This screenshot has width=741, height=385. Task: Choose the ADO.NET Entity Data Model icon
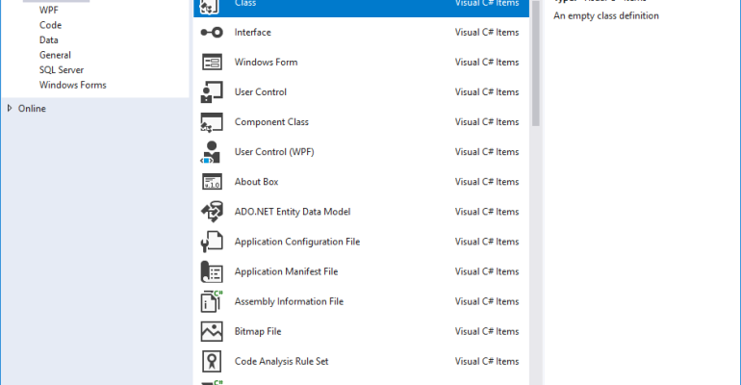point(212,212)
